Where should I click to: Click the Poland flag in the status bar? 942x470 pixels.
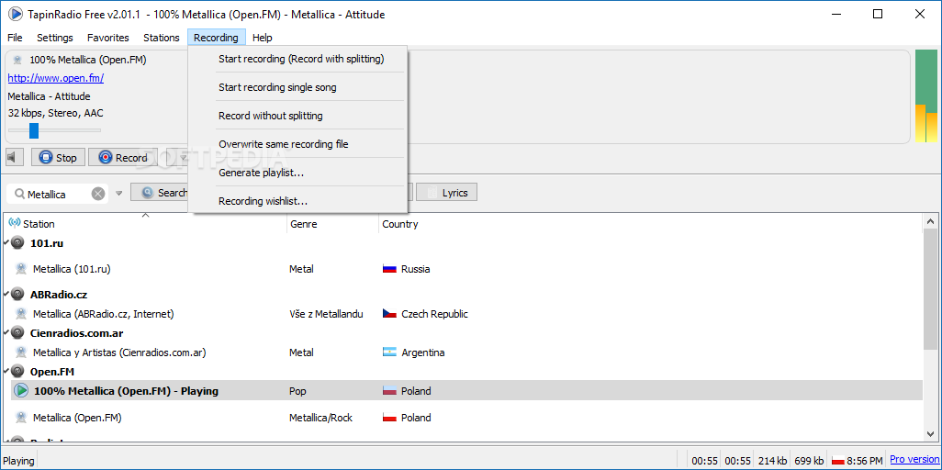(838, 461)
